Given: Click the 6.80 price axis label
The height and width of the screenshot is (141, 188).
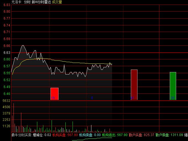Looking at the screenshot, I should pyautogui.click(x=7, y=12).
